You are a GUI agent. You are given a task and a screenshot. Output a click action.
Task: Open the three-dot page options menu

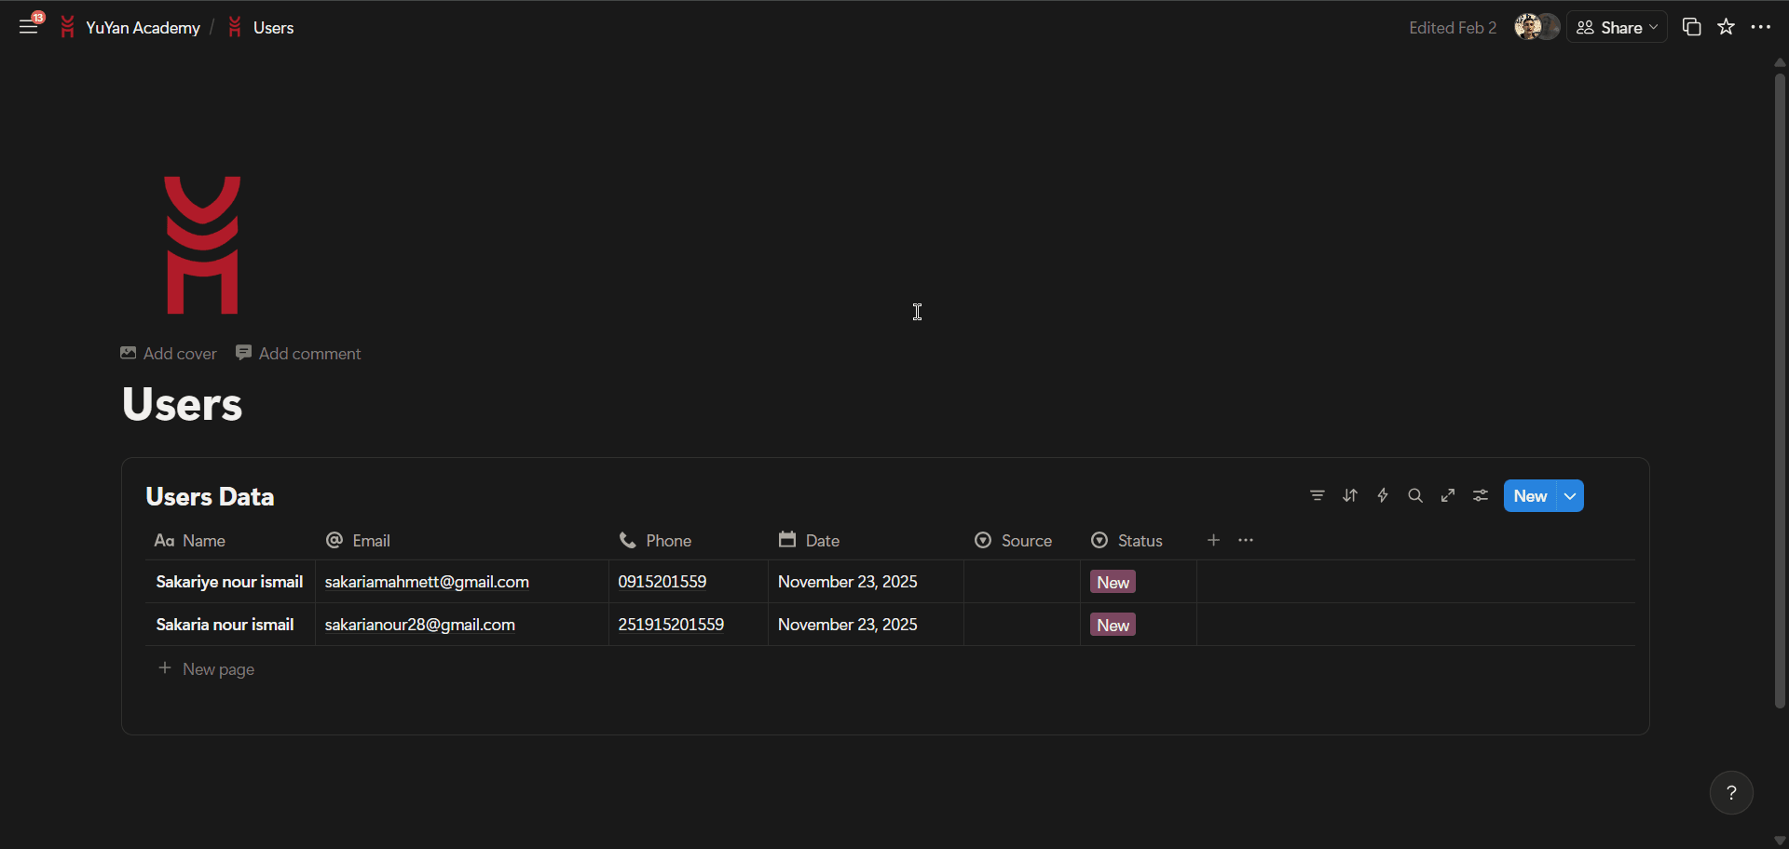1760,27
